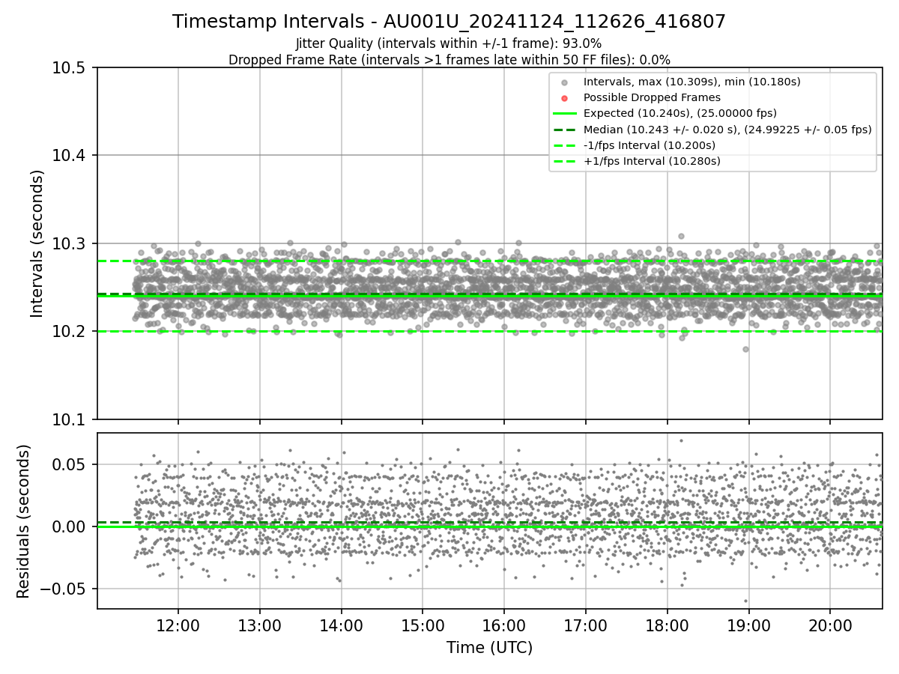Click the '17:00' time tick label
The height and width of the screenshot is (674, 899).
[x=585, y=625]
